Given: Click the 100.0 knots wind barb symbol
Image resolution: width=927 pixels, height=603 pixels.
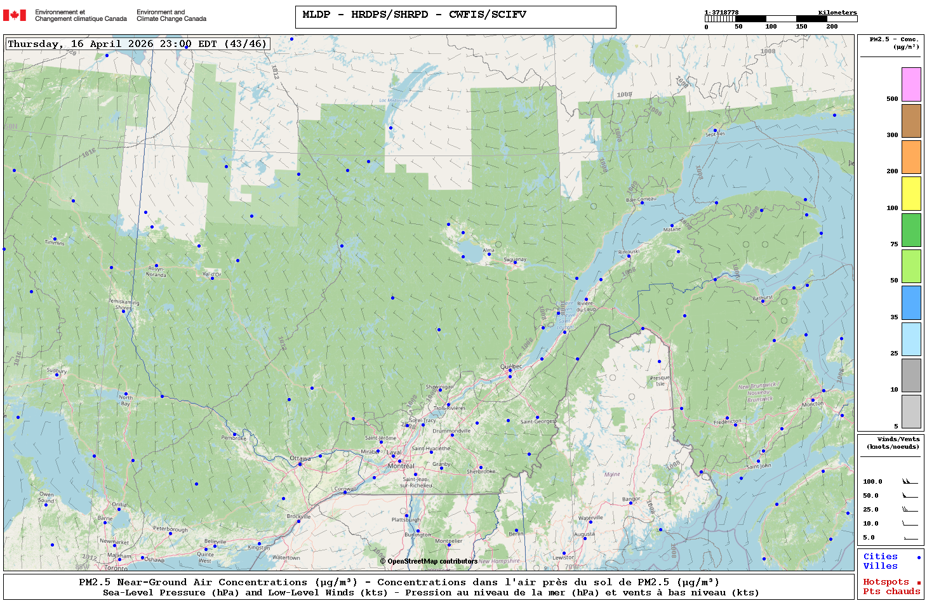Looking at the screenshot, I should pyautogui.click(x=910, y=482).
